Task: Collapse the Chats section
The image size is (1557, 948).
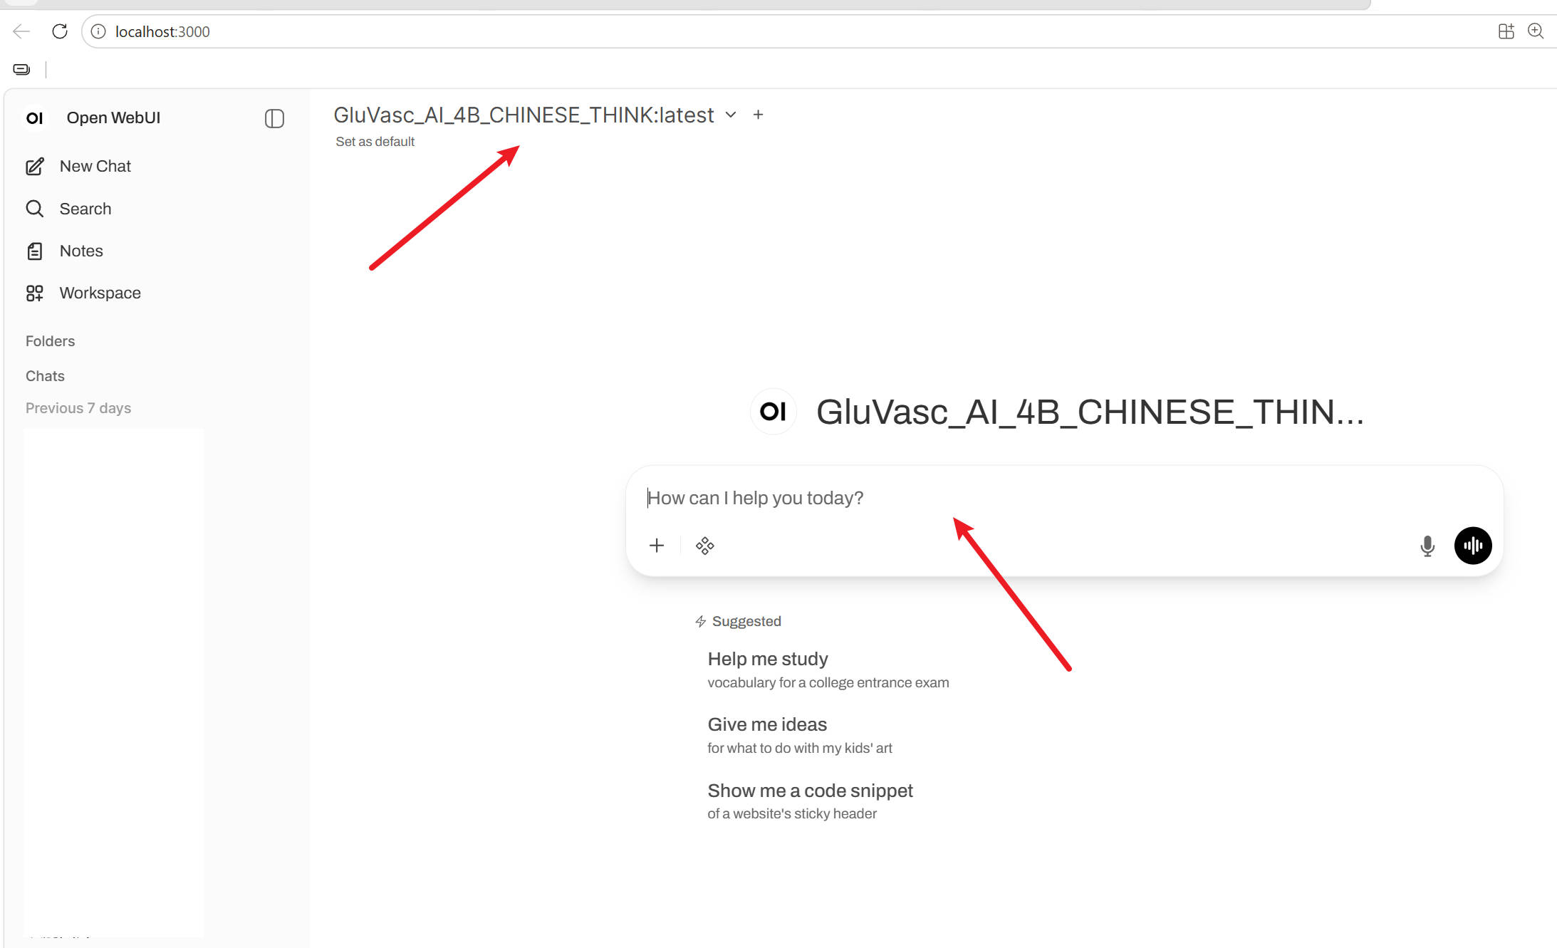Action: point(45,376)
